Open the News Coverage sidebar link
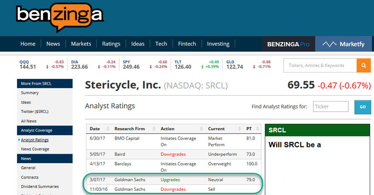 pos(35,149)
